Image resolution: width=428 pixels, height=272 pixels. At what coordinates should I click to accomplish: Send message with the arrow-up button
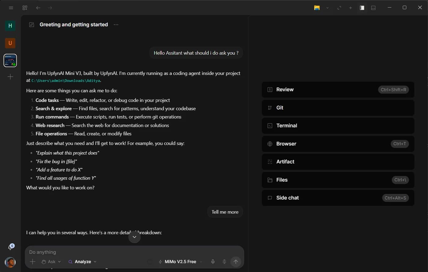pos(236,262)
